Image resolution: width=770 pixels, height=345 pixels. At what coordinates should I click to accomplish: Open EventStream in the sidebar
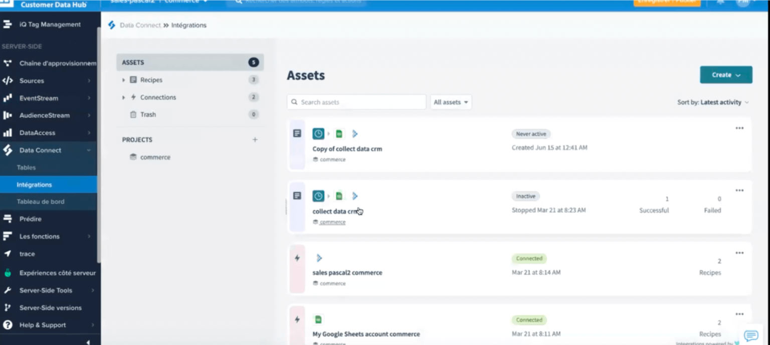(x=39, y=98)
